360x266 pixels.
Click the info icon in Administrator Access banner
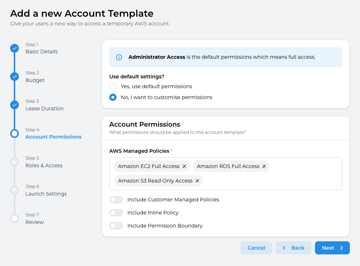(x=119, y=57)
